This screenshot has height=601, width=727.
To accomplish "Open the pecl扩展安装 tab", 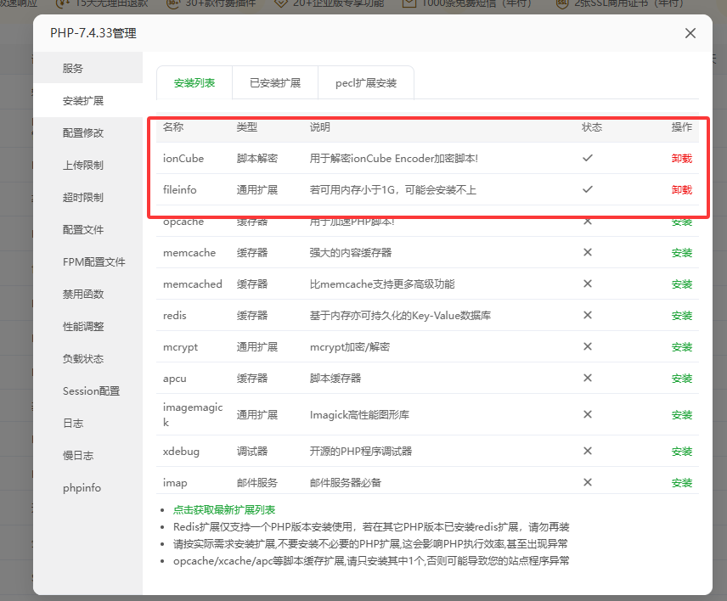I will coord(366,81).
